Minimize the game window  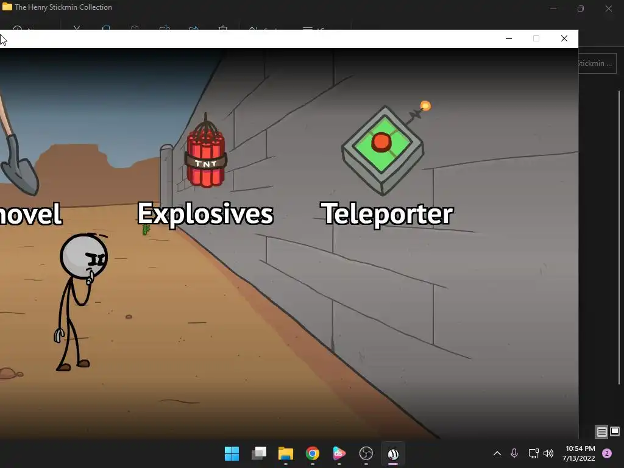click(x=509, y=38)
